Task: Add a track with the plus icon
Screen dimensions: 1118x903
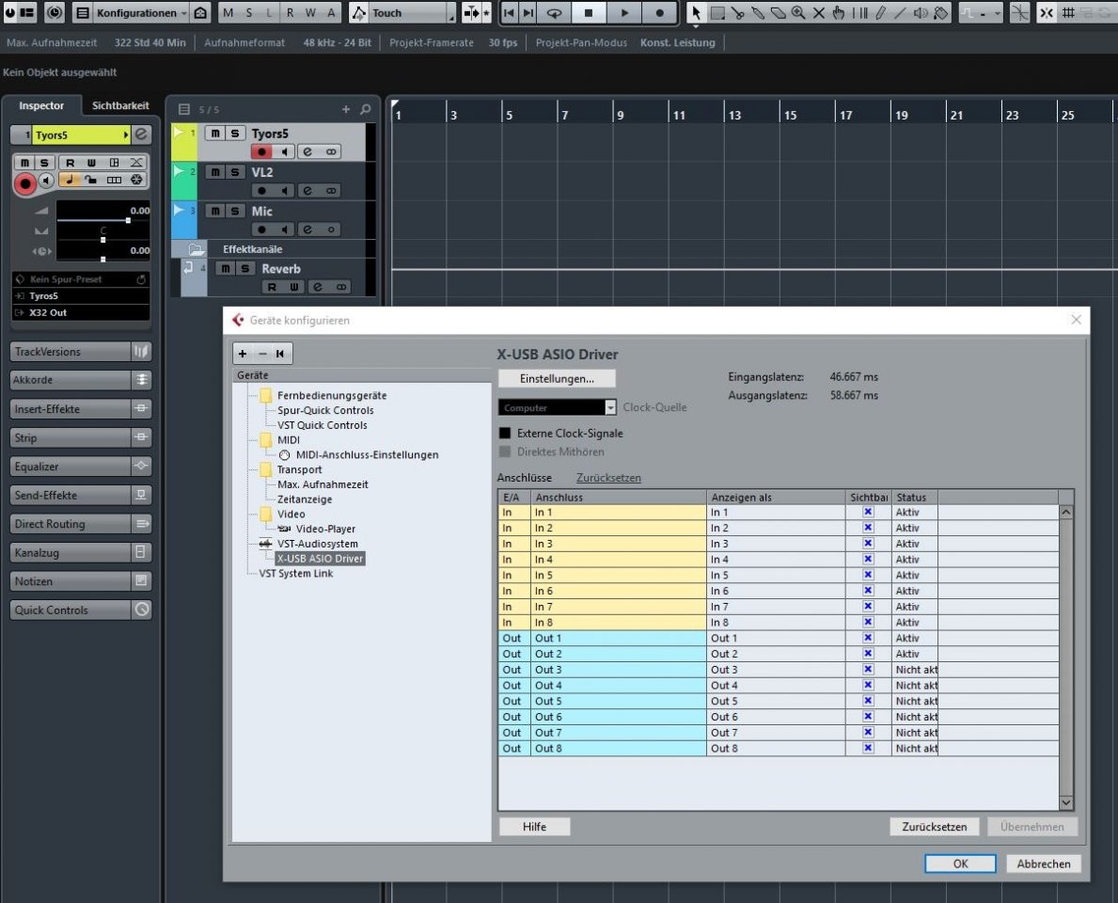Action: pos(346,109)
